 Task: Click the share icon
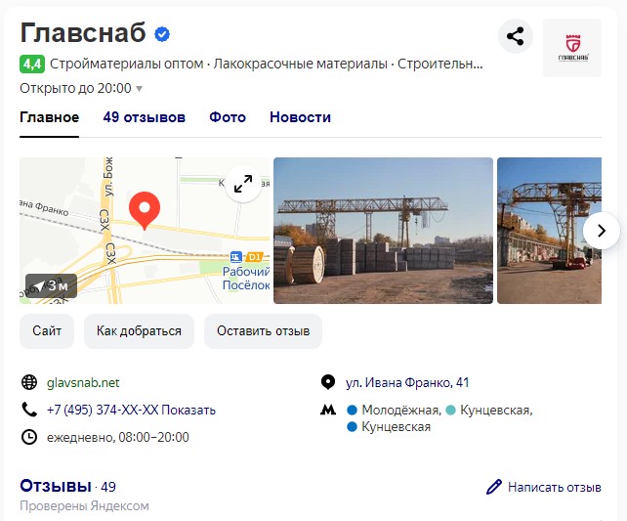coord(516,36)
